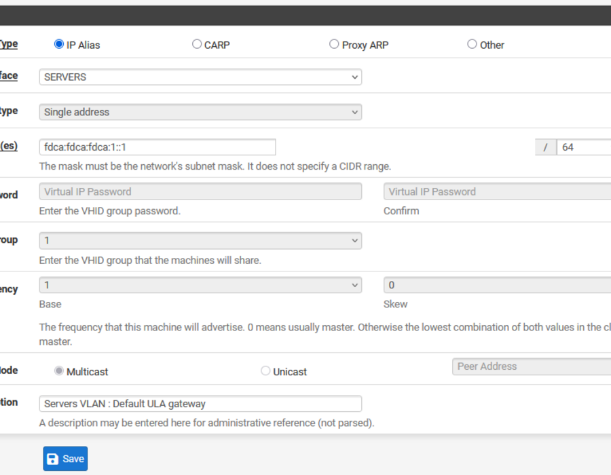Viewport: 611px width, 475px height.
Task: Click the 'Skew' label
Action: pyautogui.click(x=396, y=304)
